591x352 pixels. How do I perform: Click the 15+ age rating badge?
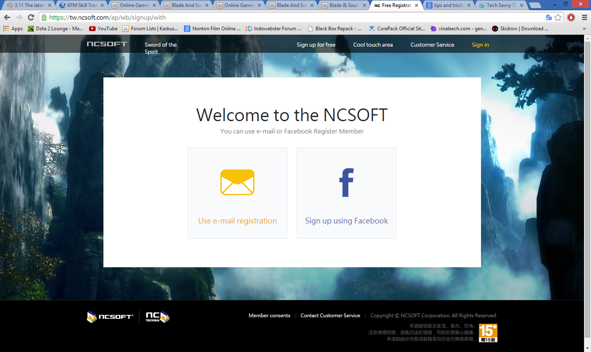[x=488, y=333]
